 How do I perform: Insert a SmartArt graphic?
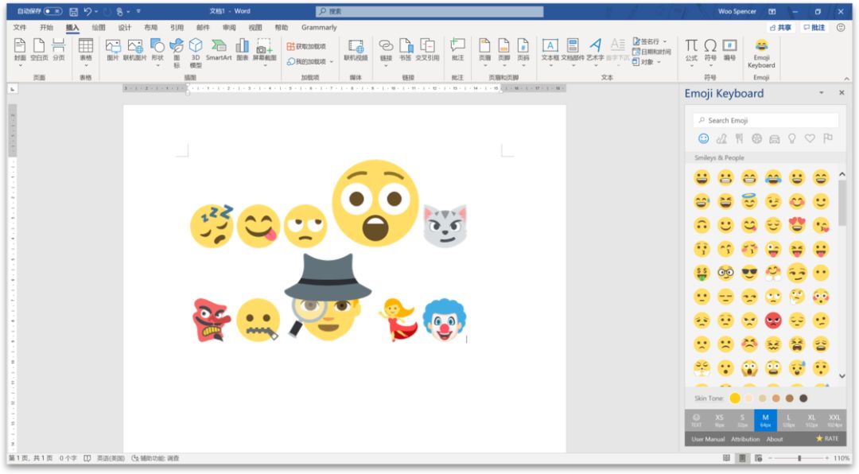[219, 50]
